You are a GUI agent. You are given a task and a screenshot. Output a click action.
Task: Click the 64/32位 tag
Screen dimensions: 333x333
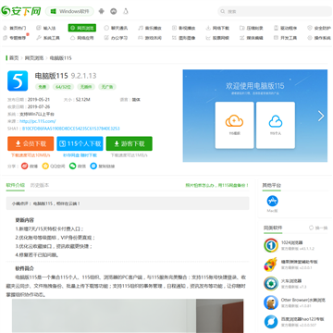[x=63, y=87]
